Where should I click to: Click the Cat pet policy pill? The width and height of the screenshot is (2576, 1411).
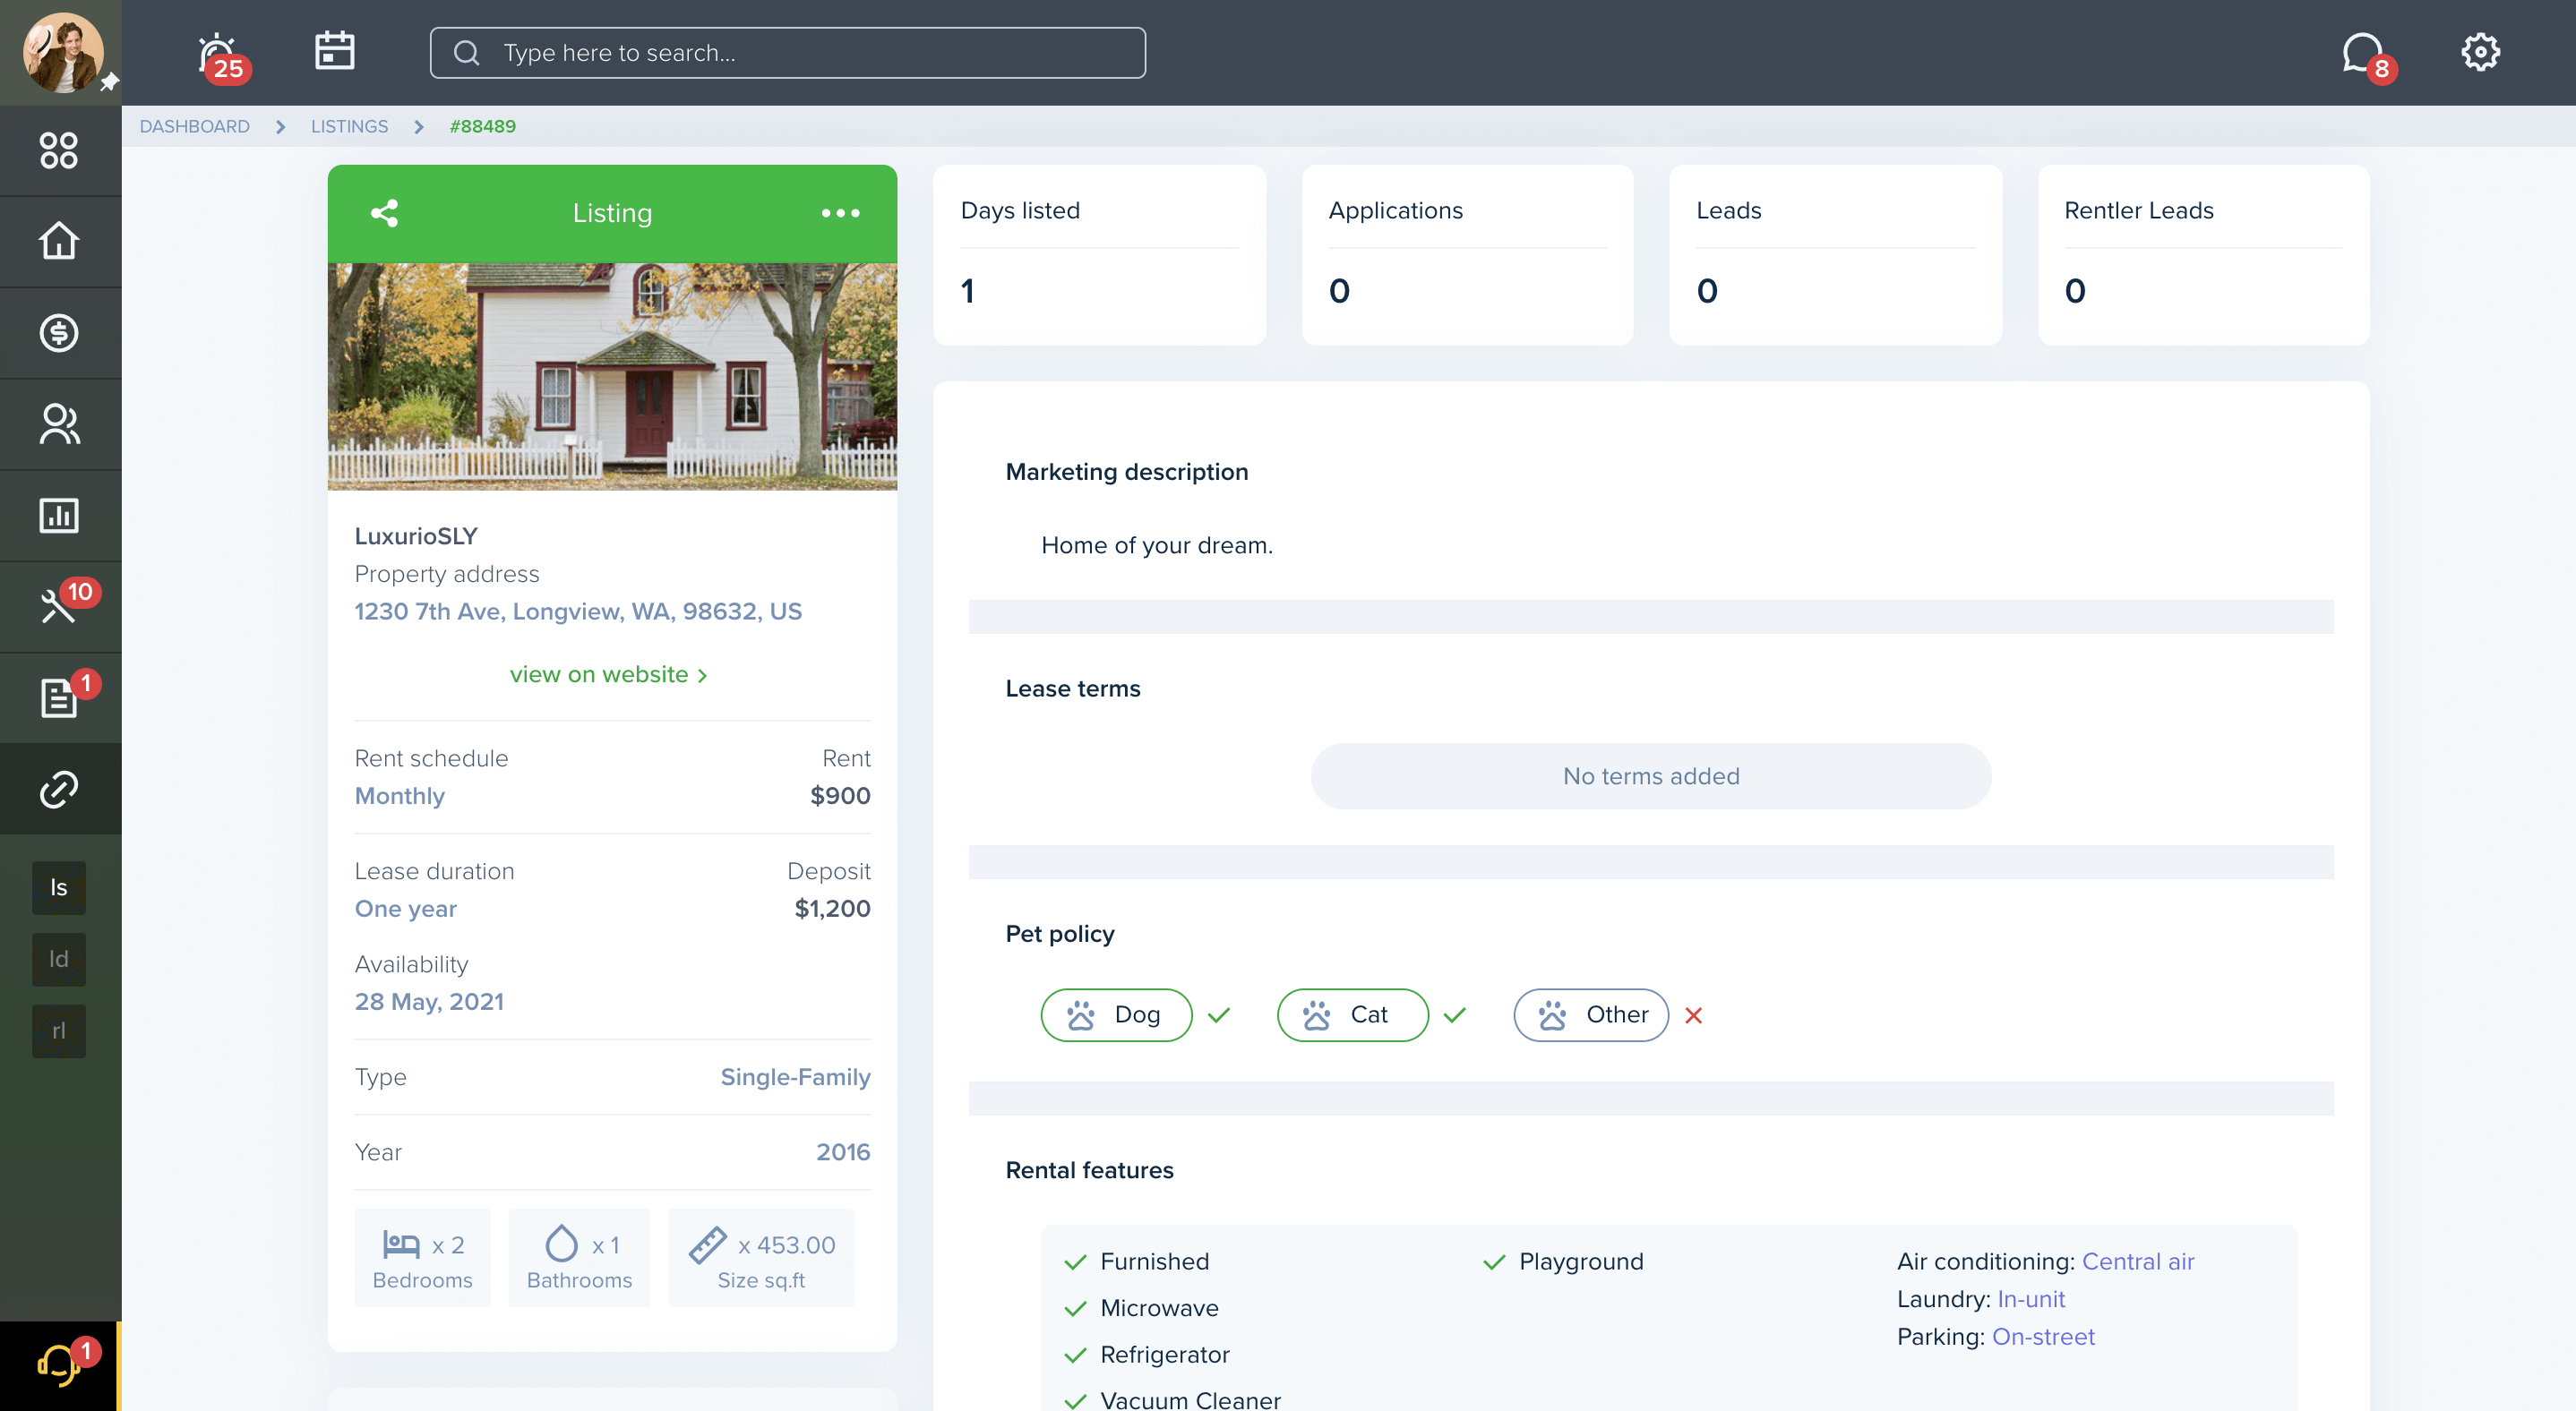click(1352, 1015)
